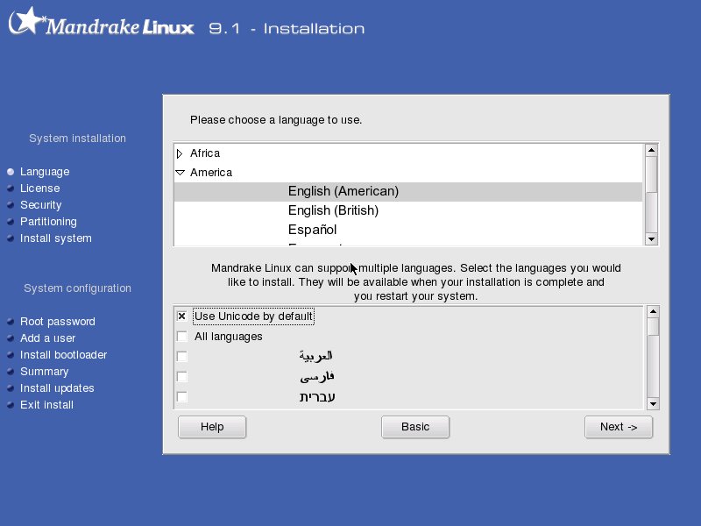Click language tree scrollbar up arrow

click(651, 150)
